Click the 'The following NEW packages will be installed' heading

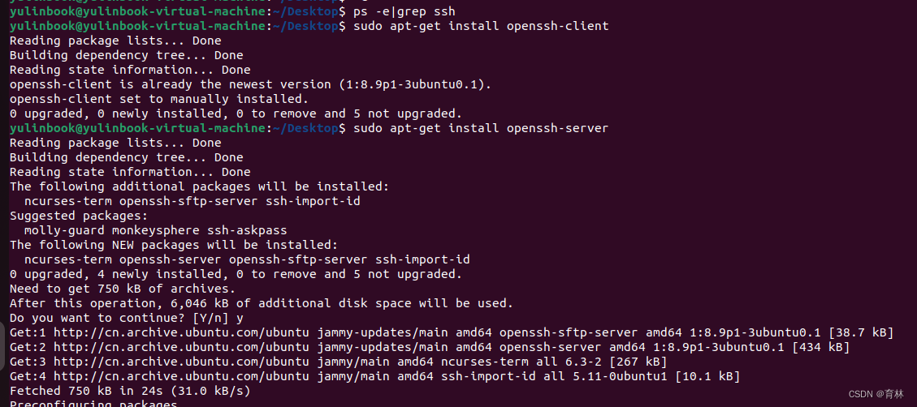pos(174,245)
